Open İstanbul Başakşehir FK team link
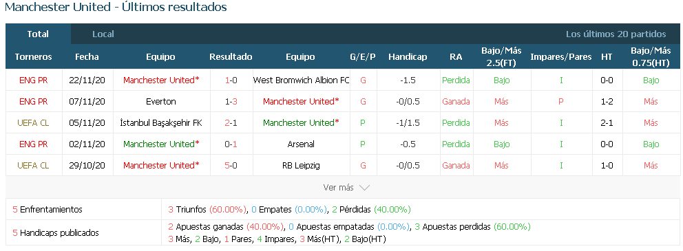 [x=161, y=123]
